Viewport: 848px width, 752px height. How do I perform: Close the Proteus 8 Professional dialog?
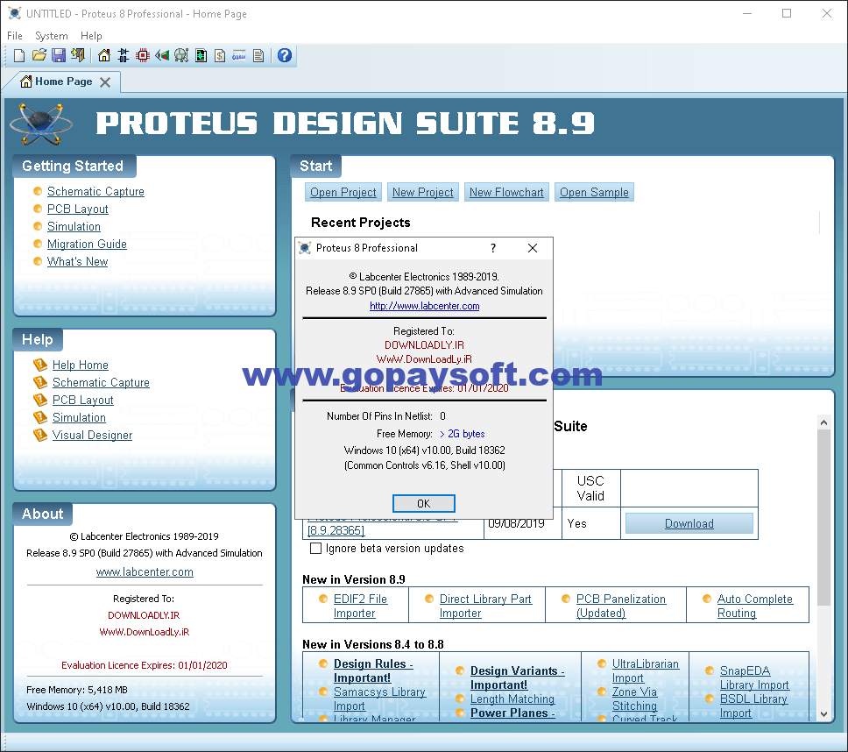532,248
